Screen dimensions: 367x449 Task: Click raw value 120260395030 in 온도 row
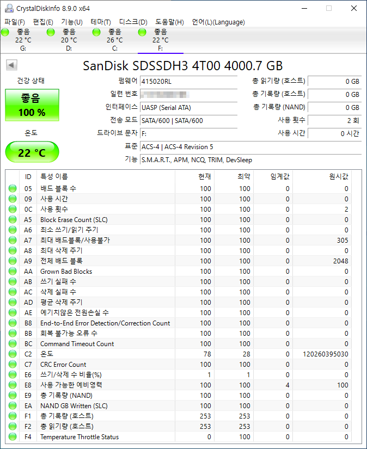coord(326,354)
